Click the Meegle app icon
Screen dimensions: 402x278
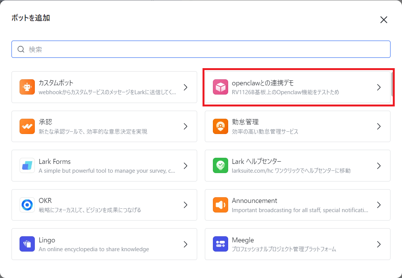(221, 244)
